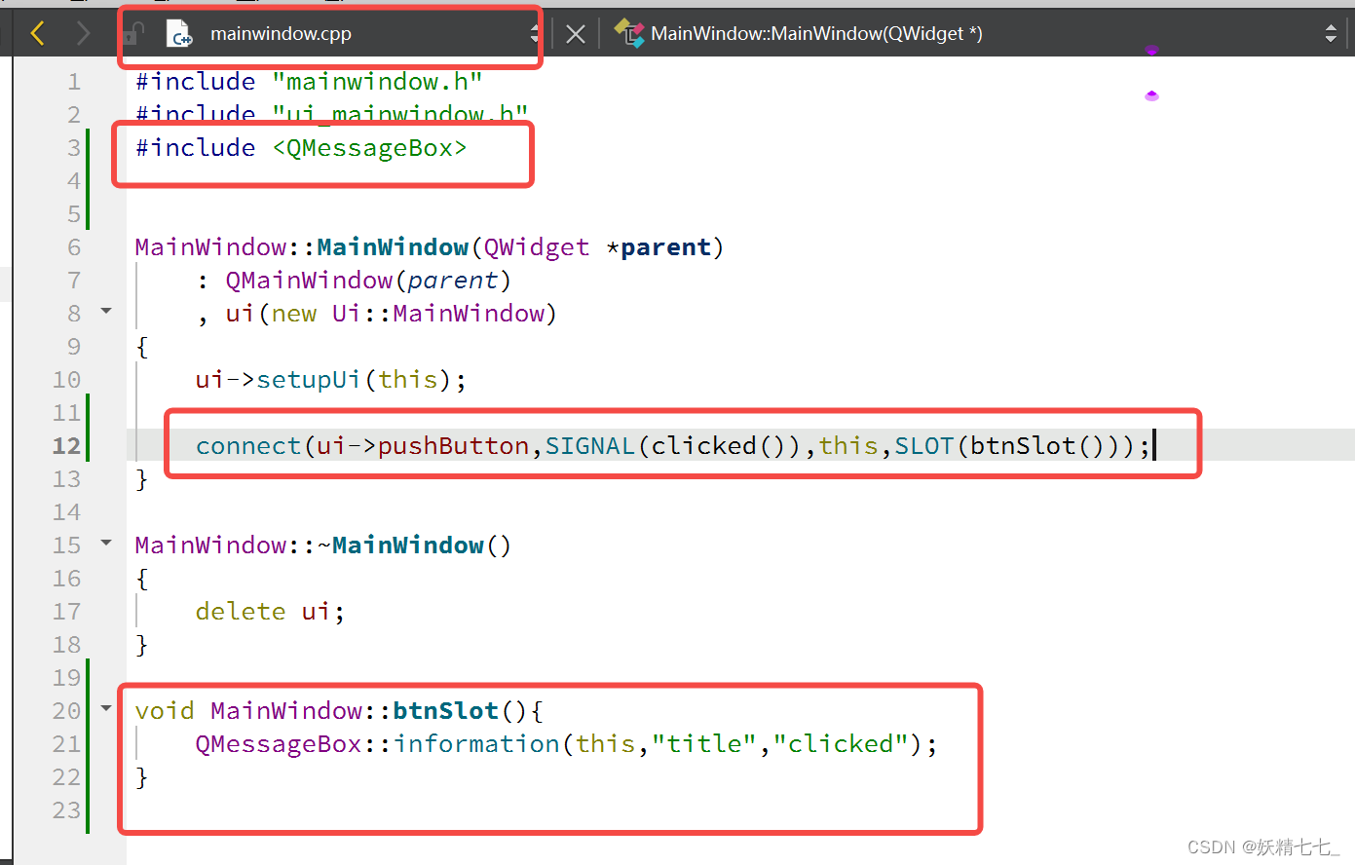The height and width of the screenshot is (865, 1355).
Task: Click the lower purple marker in the scrollbar
Action: [x=1151, y=95]
